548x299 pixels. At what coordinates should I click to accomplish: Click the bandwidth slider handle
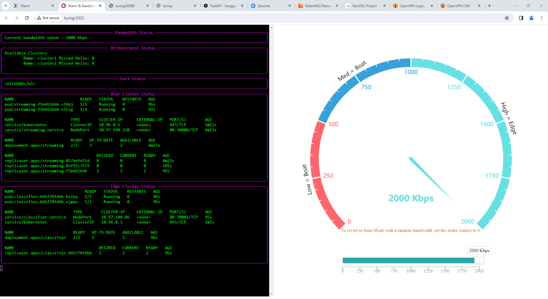[479, 260]
